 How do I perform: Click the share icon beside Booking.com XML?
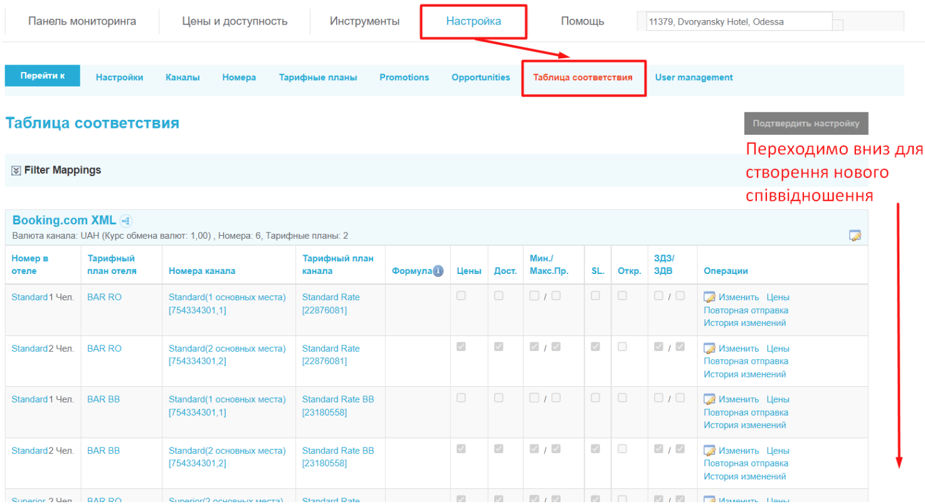coord(126,221)
